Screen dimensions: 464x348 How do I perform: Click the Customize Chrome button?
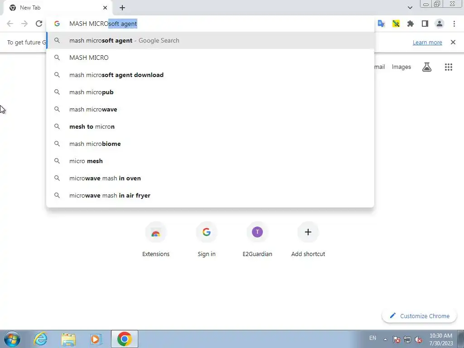419,316
